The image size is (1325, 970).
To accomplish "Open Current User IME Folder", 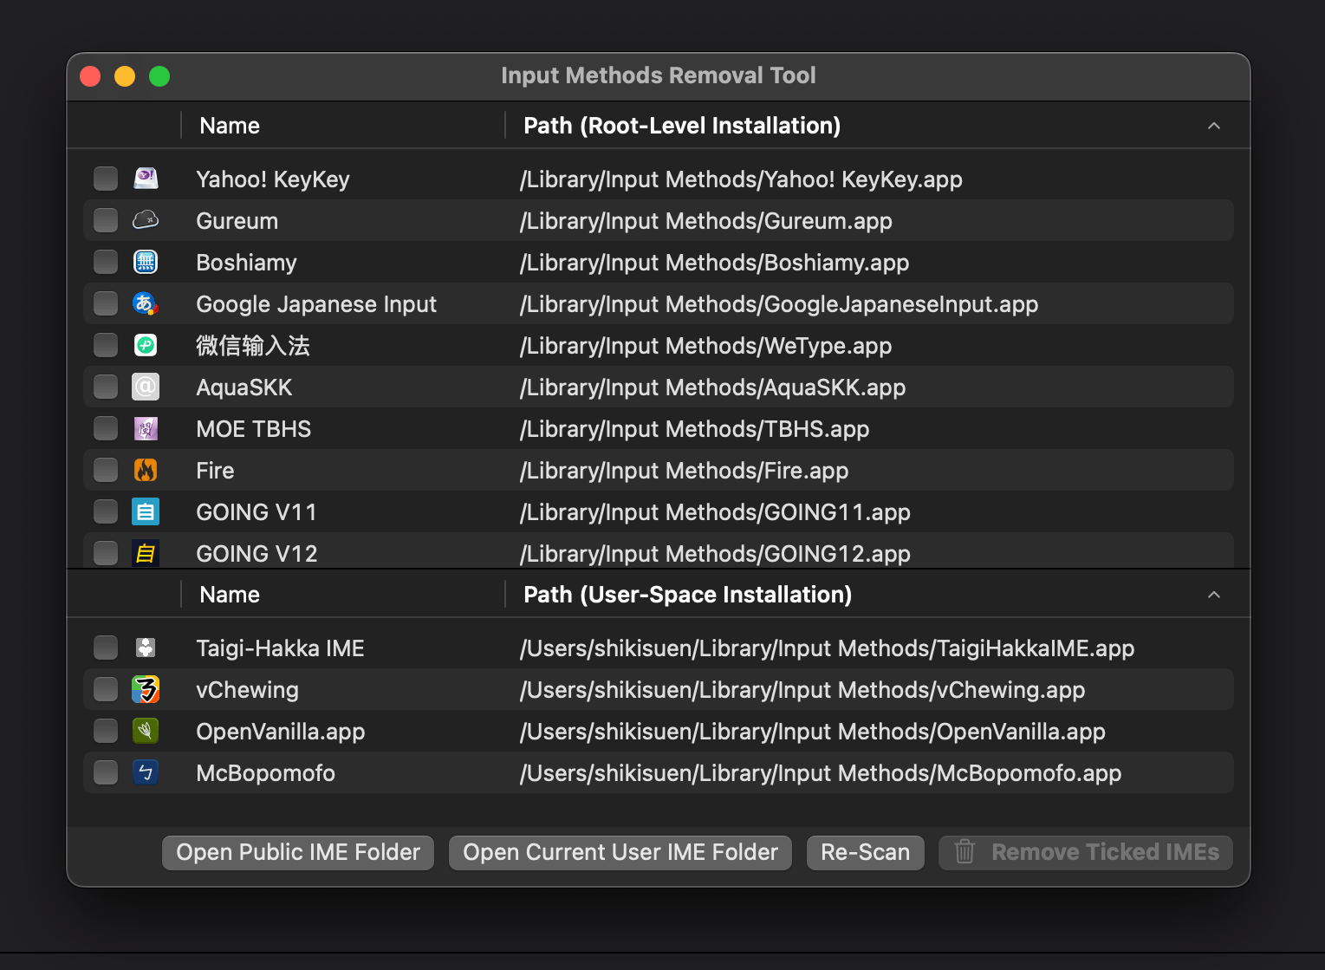I will [x=620, y=852].
